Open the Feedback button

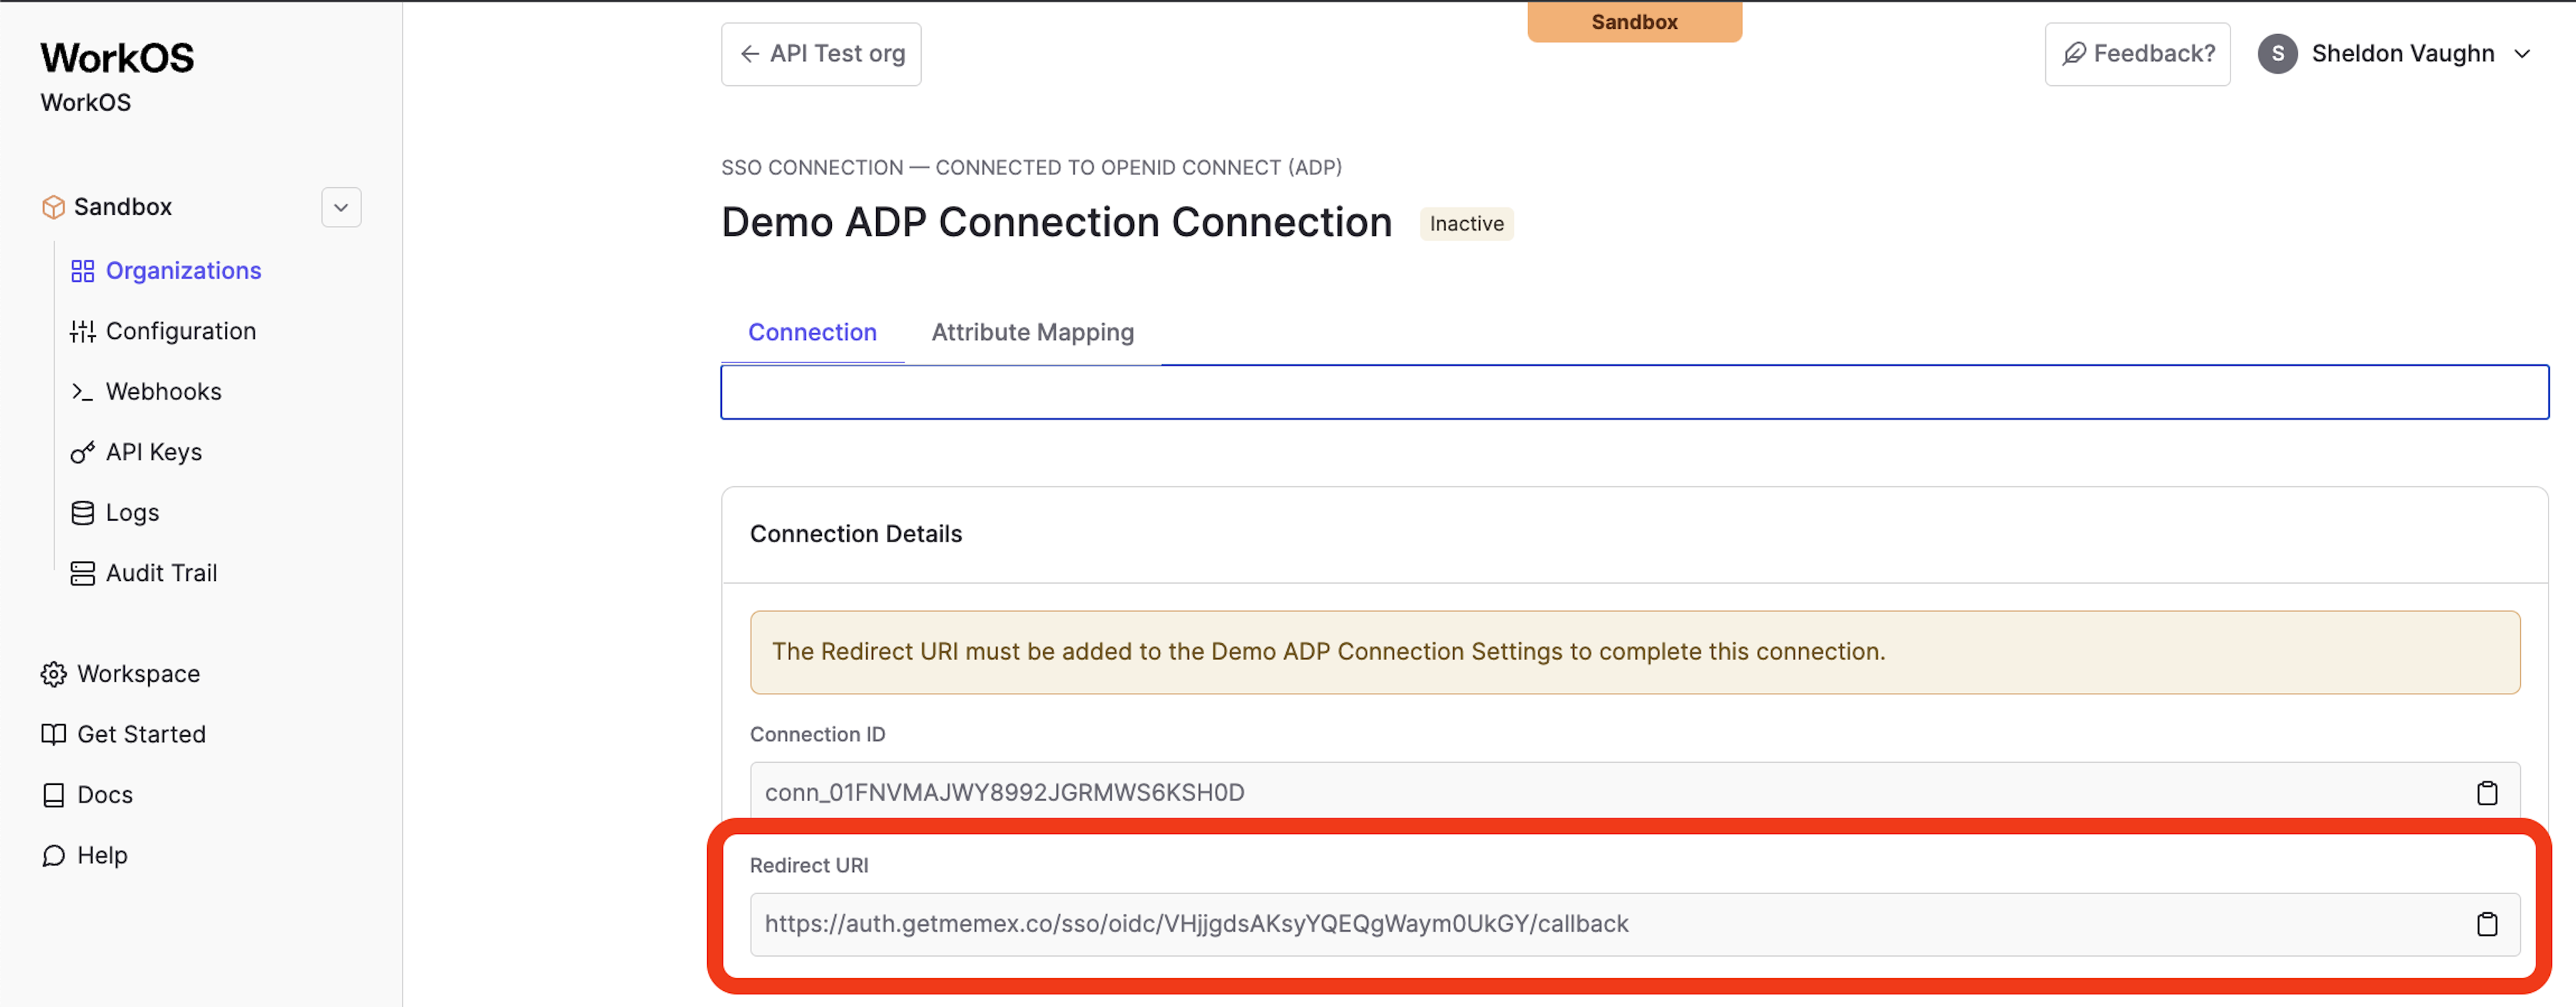(x=2137, y=54)
